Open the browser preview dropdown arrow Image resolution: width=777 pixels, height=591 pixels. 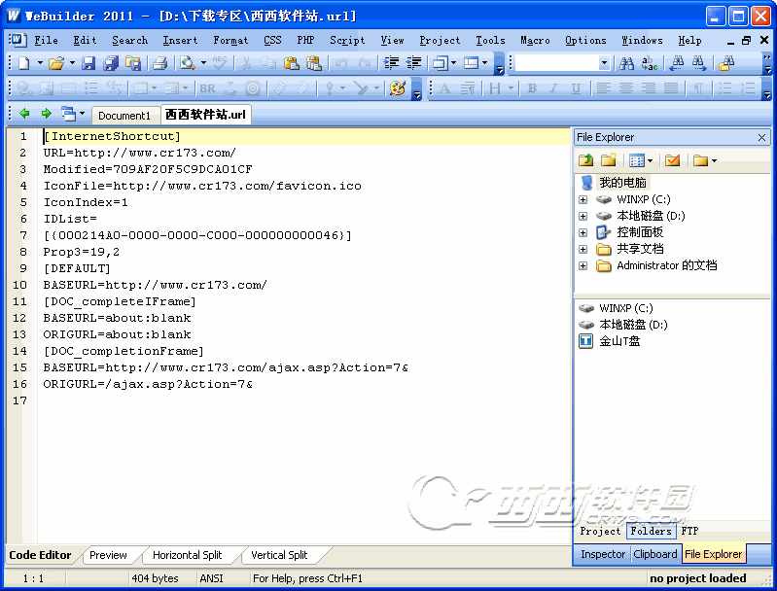203,63
